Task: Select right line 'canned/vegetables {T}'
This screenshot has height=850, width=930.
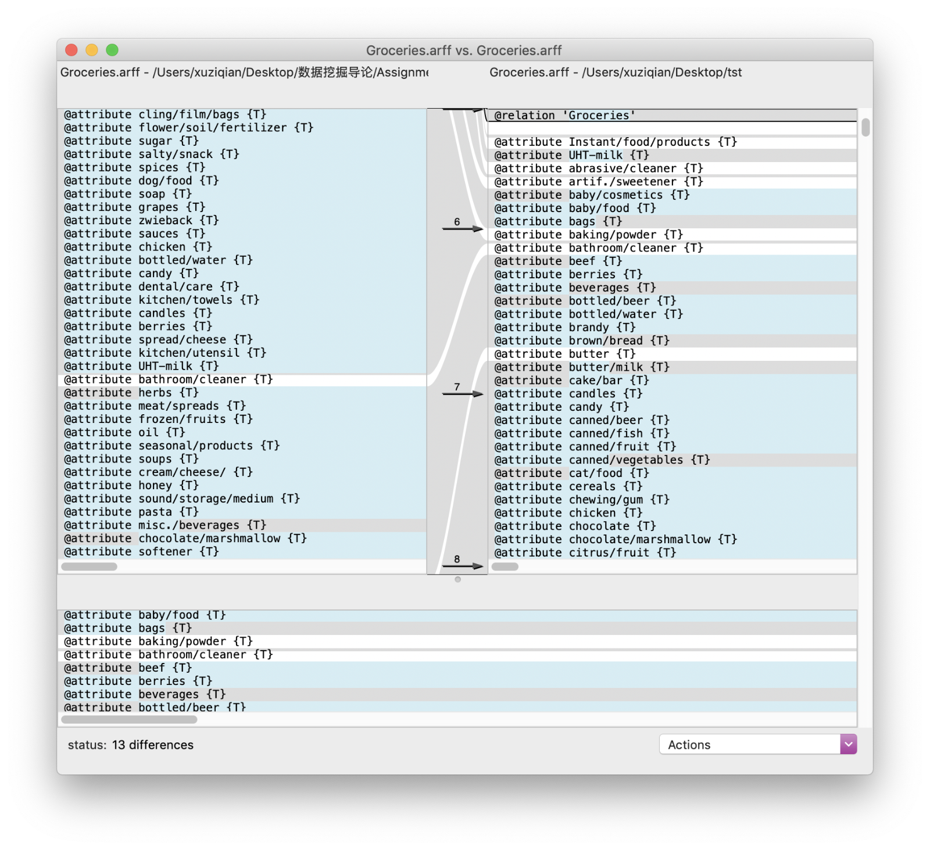Action: [x=673, y=460]
